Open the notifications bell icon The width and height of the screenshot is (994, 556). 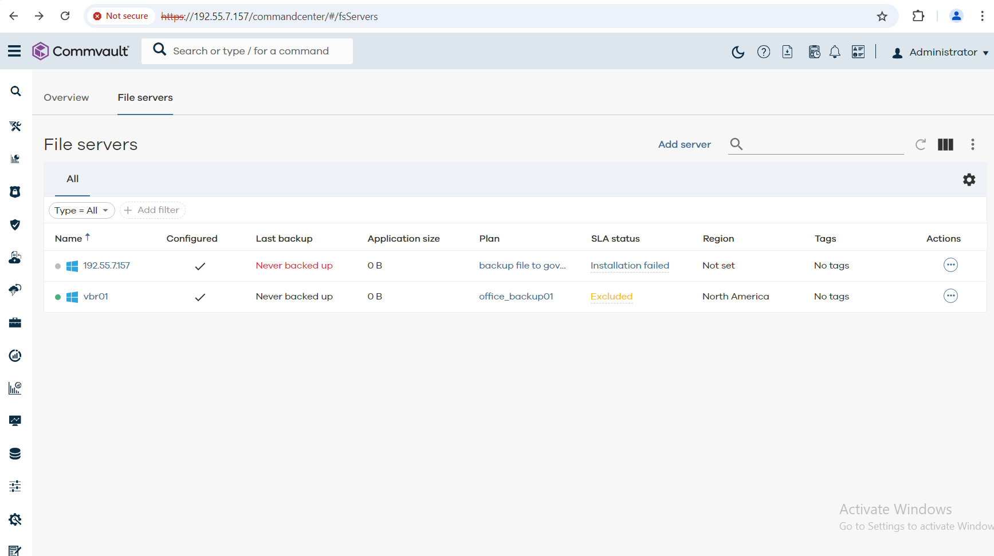tap(835, 52)
